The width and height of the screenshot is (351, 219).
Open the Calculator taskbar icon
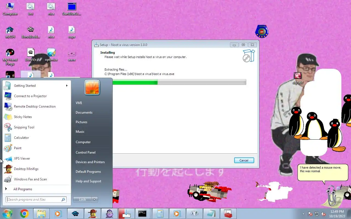coord(160,214)
